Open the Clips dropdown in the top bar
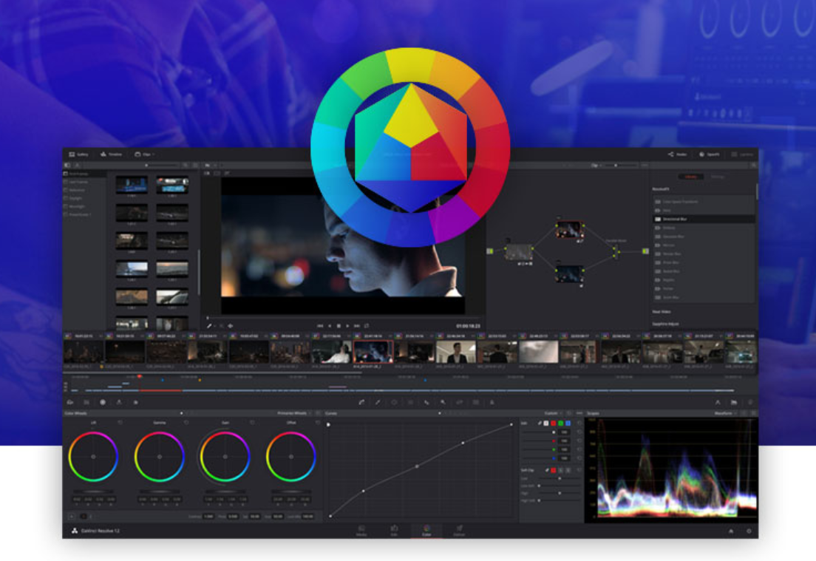This screenshot has height=561, width=816. (145, 154)
